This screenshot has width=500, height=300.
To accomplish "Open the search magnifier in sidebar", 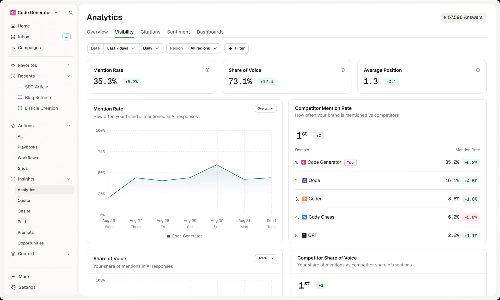I will tap(71, 13).
